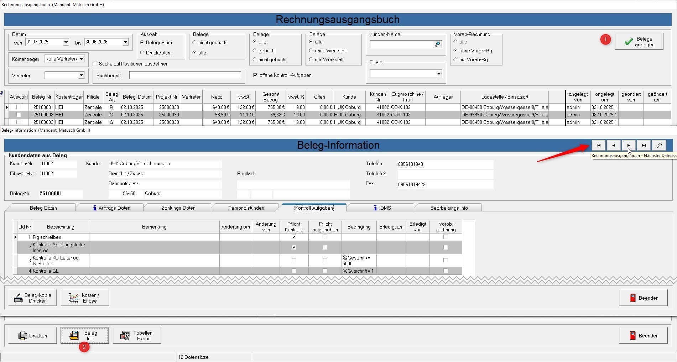
Task: Click the search magnifier in Beleg-Information header
Action: 659,145
